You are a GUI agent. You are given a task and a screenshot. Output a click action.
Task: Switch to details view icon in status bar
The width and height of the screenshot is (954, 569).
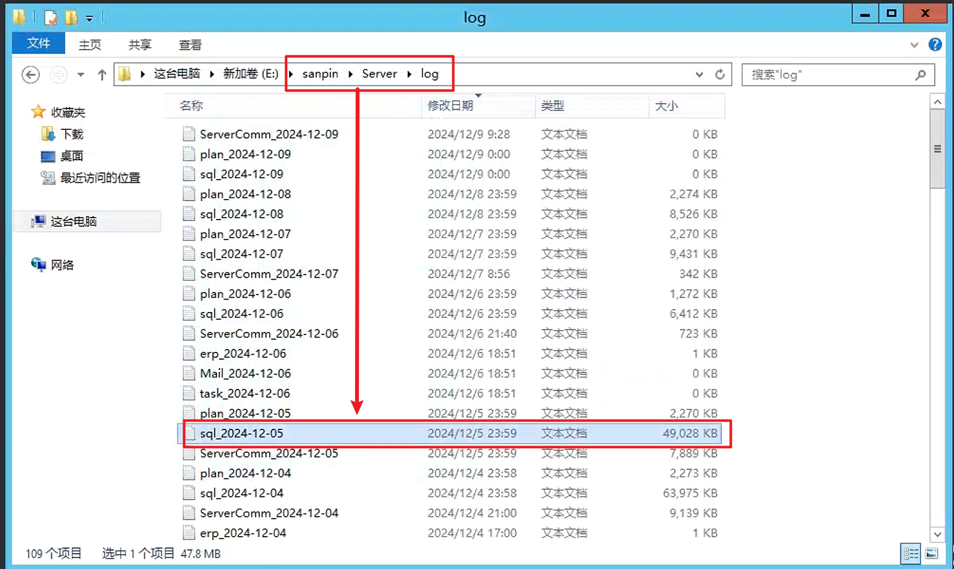tap(911, 553)
